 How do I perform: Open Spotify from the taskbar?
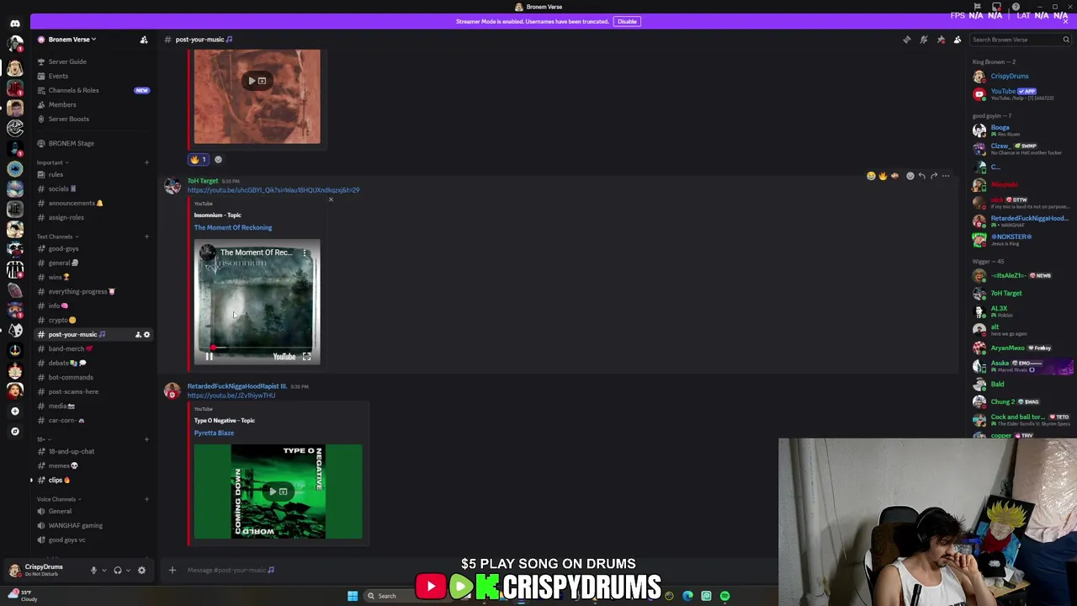(x=724, y=596)
